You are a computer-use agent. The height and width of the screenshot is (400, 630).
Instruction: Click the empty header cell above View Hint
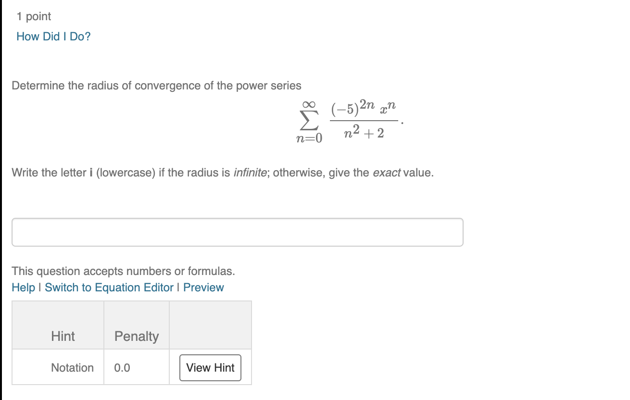(210, 325)
